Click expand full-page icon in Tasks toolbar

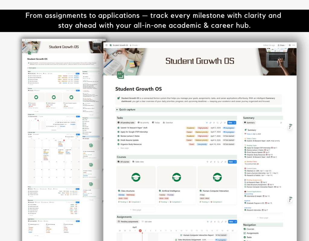(221, 123)
